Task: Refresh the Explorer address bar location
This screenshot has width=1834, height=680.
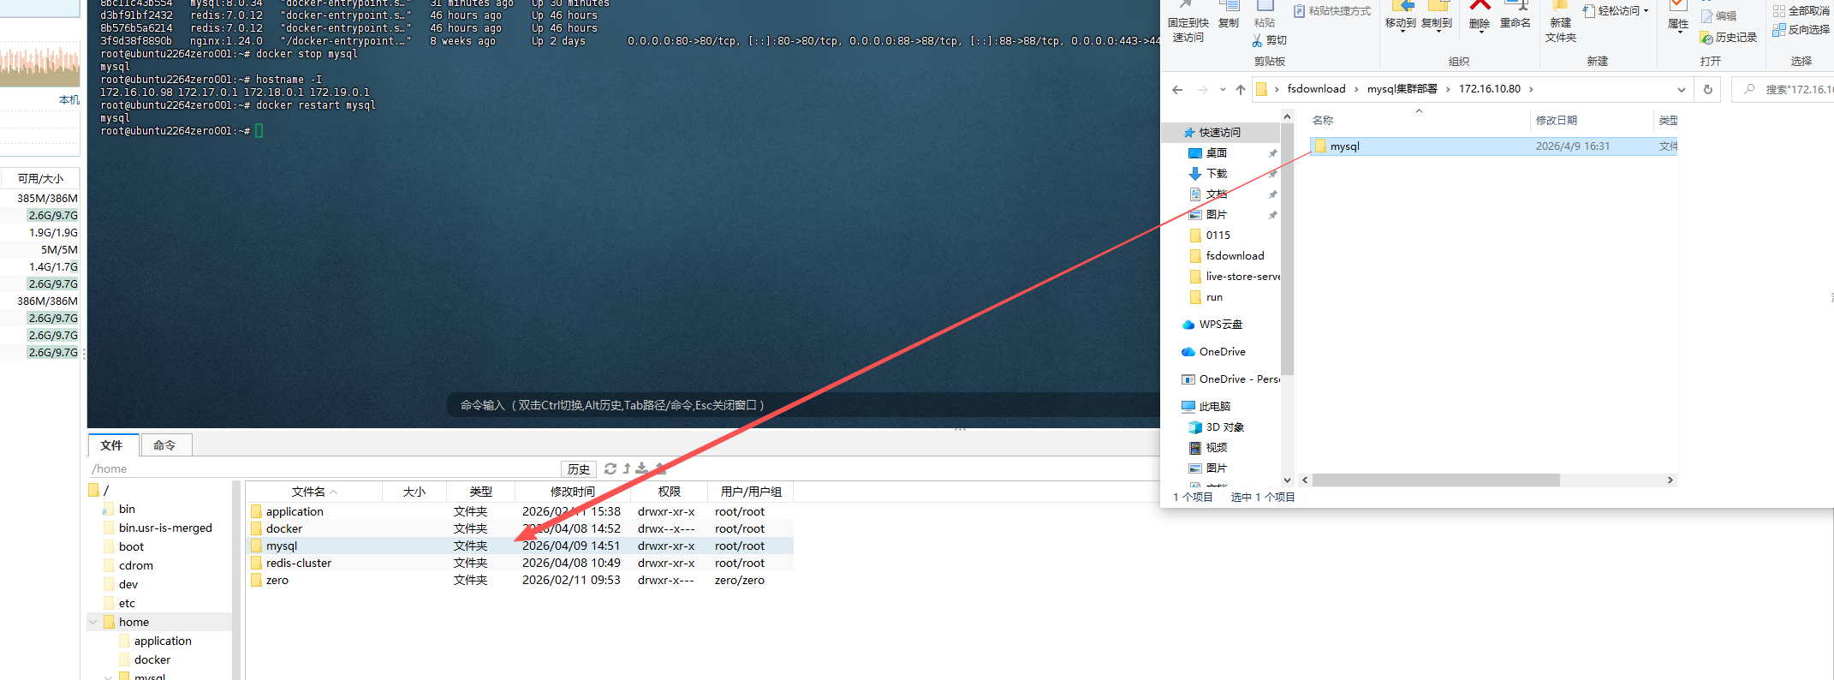Action: [1708, 89]
